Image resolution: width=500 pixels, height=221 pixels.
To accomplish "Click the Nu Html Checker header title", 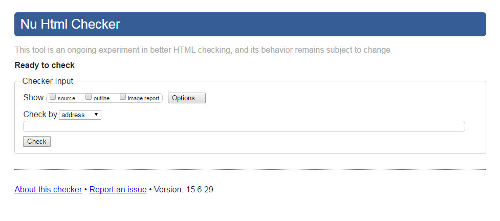I will 70,24.
